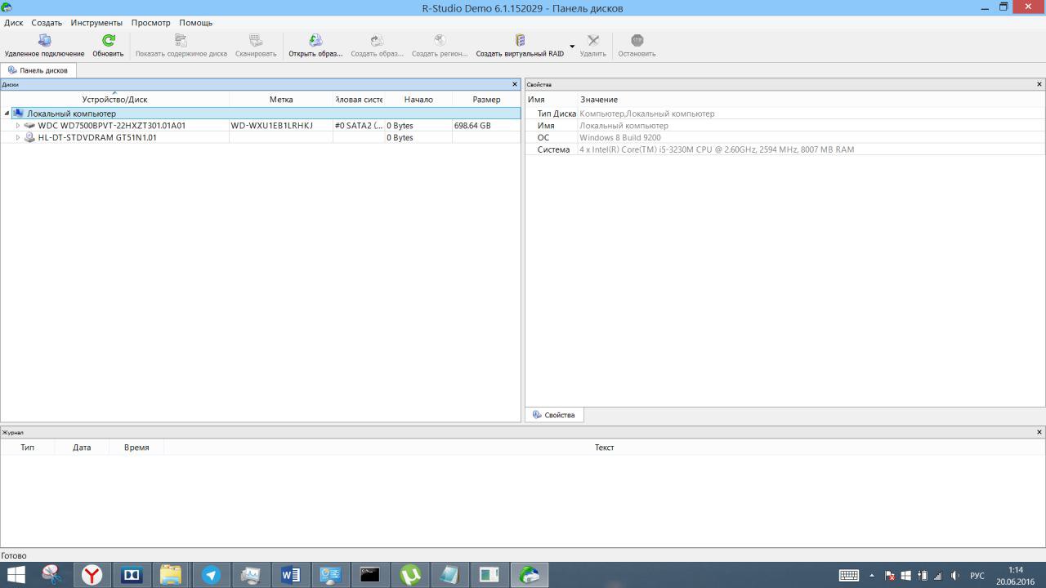Click the Значение column header

coord(599,100)
